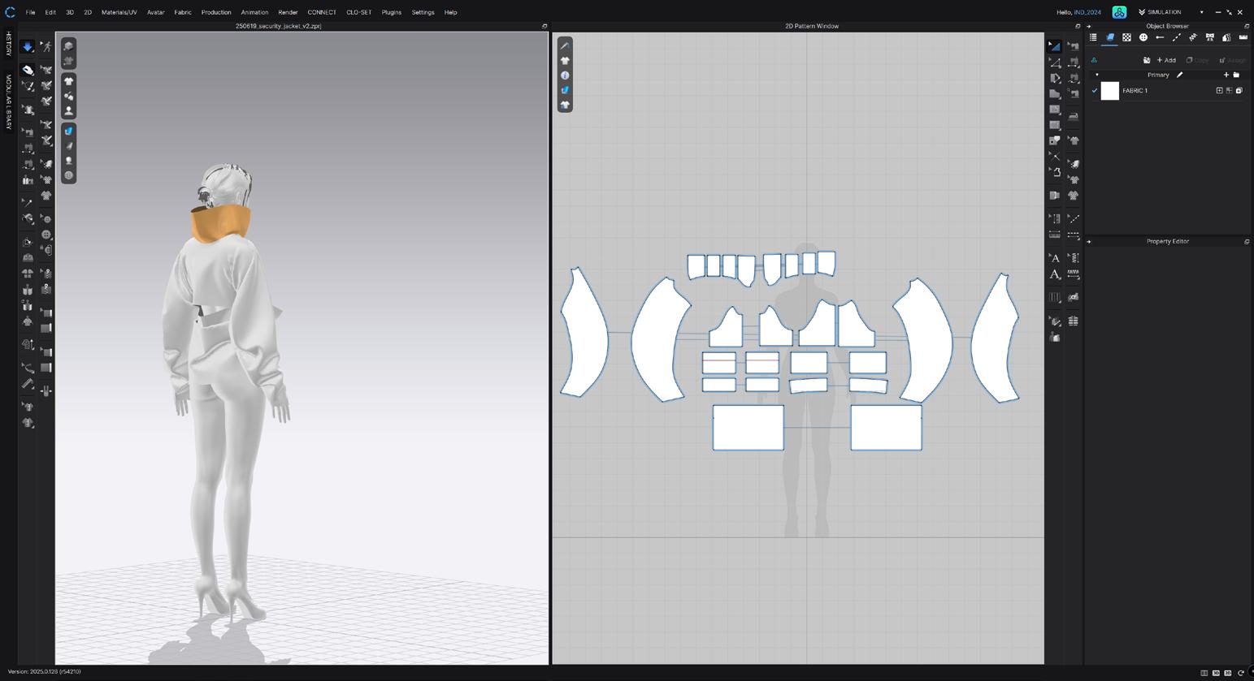Open the HISTORY side tab
The image size is (1254, 681).
click(9, 44)
